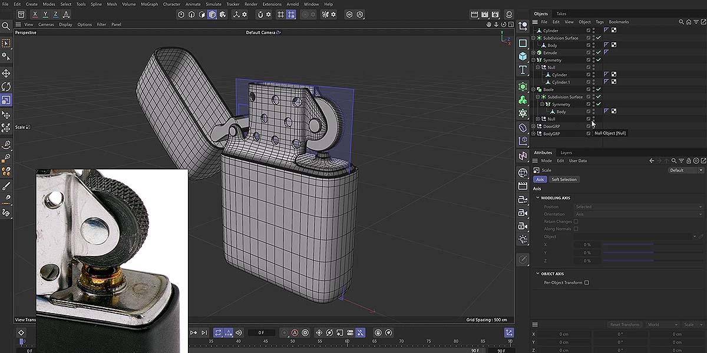
Task: Click the coordinate system icon beside Z
Action: (x=67, y=14)
